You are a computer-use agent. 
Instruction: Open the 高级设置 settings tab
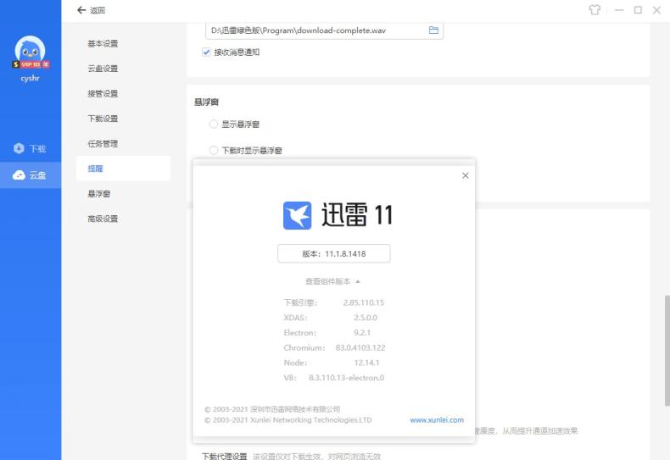(x=103, y=219)
